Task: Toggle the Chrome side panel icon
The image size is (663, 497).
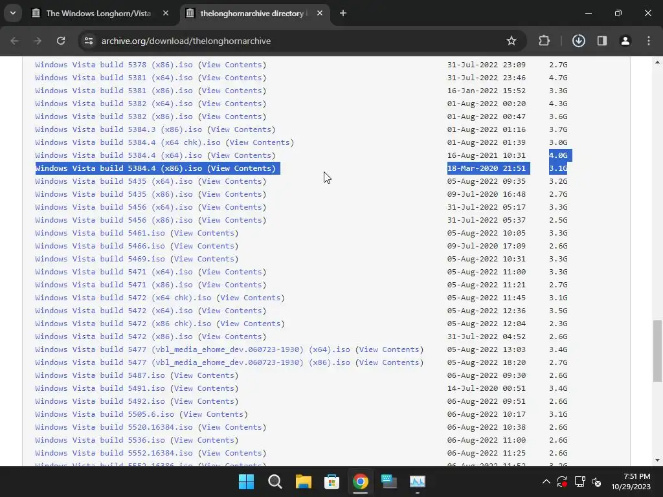Action: 602,41
